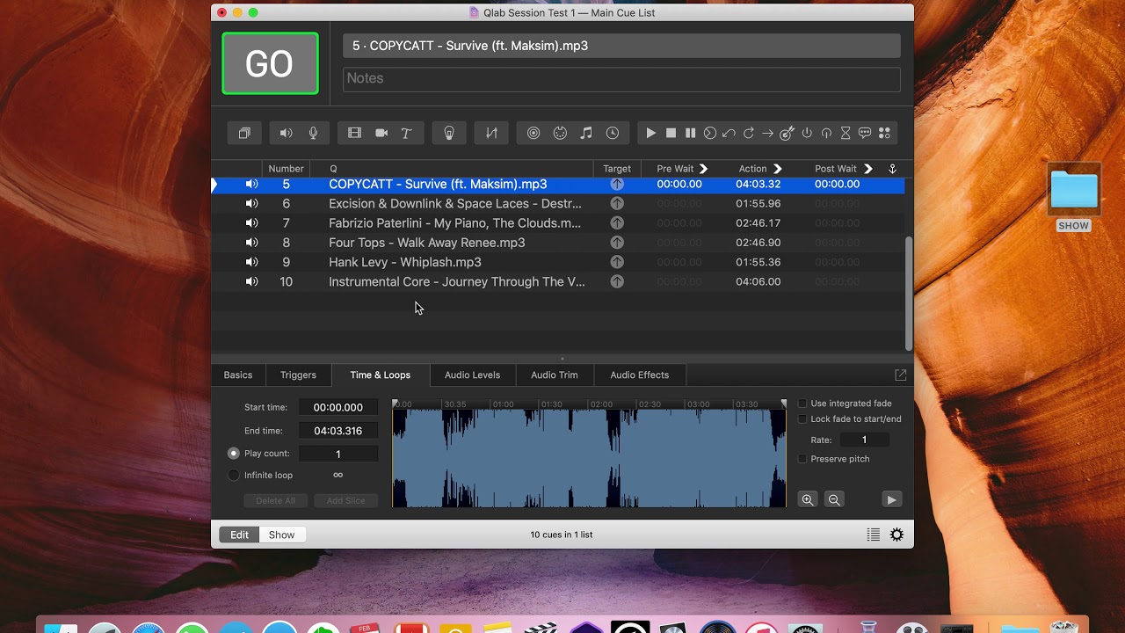Open workspace settings gear icon
The width and height of the screenshot is (1125, 633).
(896, 535)
